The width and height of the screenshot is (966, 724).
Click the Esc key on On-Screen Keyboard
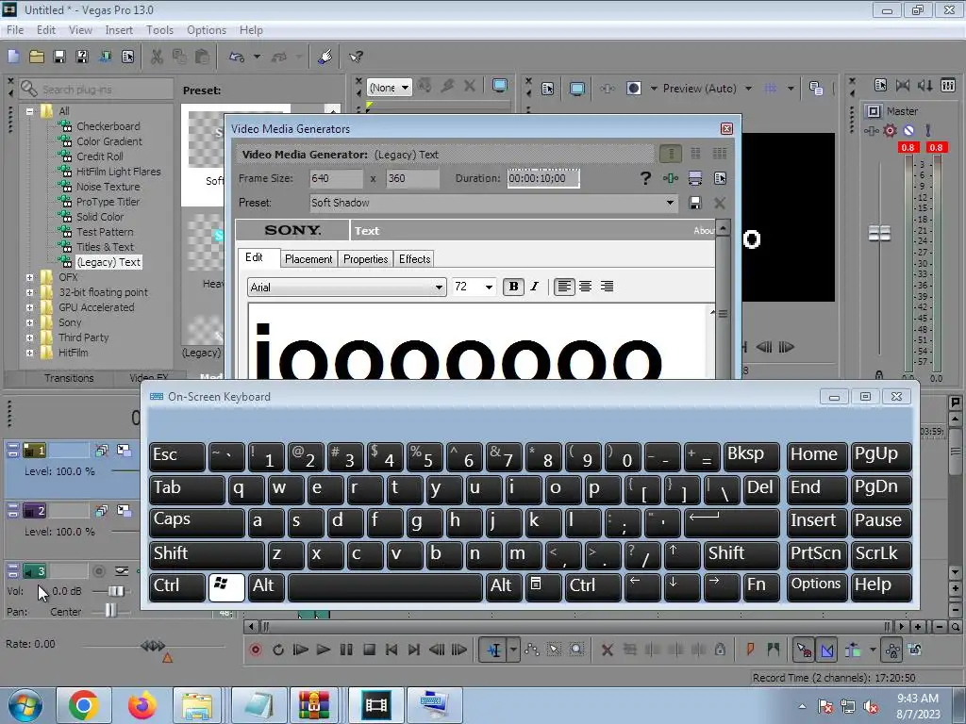tap(176, 456)
